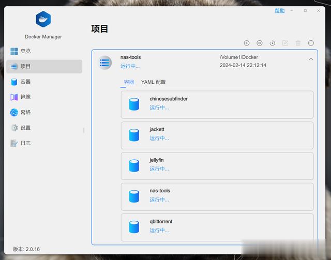Select the qbittorrent container row
Screen dimensions: 331x260
217,227
